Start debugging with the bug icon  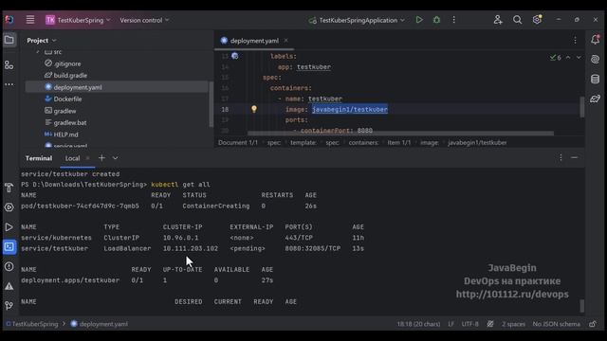pyautogui.click(x=436, y=20)
